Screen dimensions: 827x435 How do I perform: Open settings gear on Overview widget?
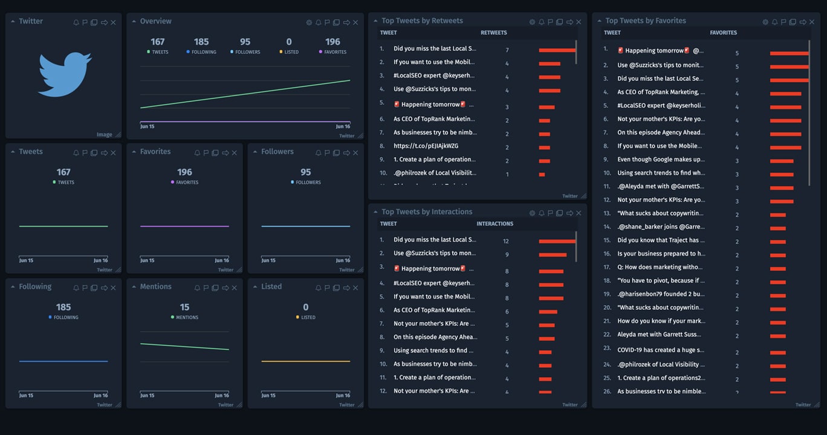coord(309,22)
